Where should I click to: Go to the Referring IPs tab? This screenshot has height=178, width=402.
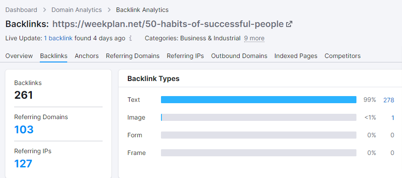pos(185,56)
